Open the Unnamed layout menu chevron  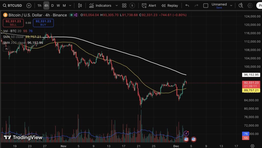pos(231,5)
